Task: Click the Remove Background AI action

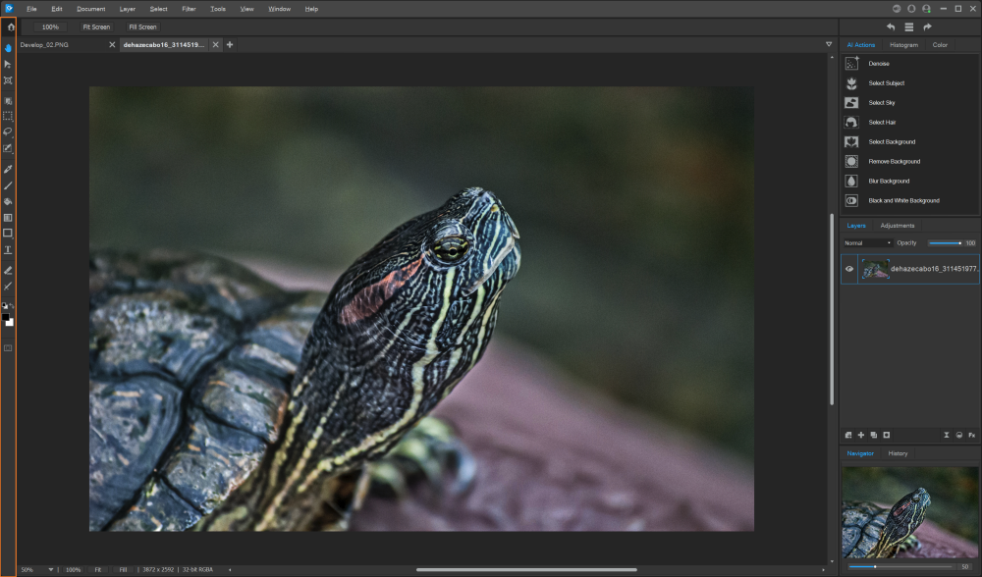Action: [x=894, y=161]
